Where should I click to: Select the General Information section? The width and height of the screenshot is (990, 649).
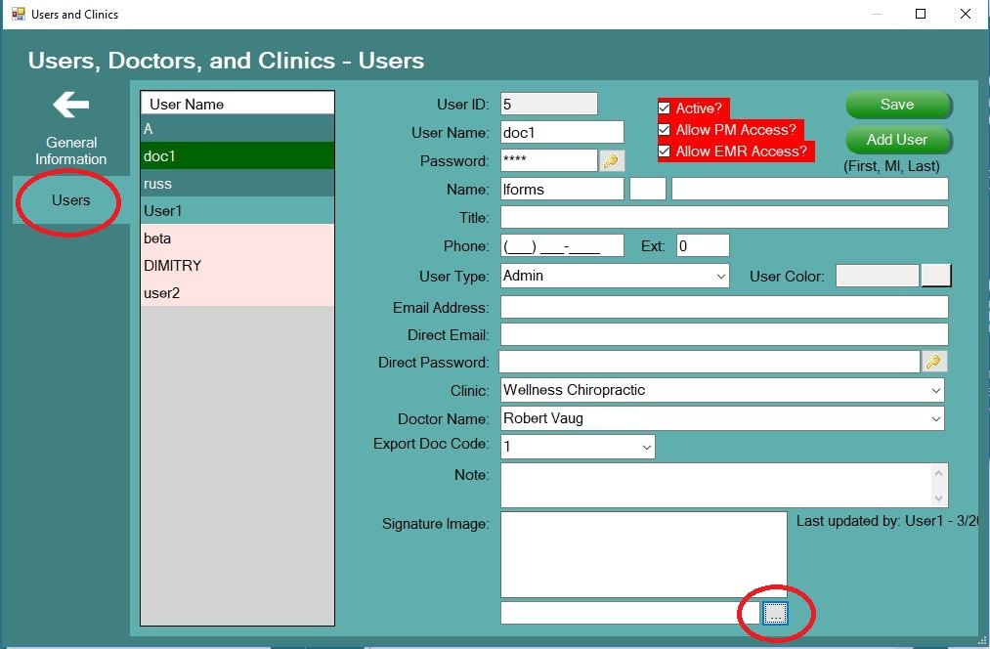[69, 151]
